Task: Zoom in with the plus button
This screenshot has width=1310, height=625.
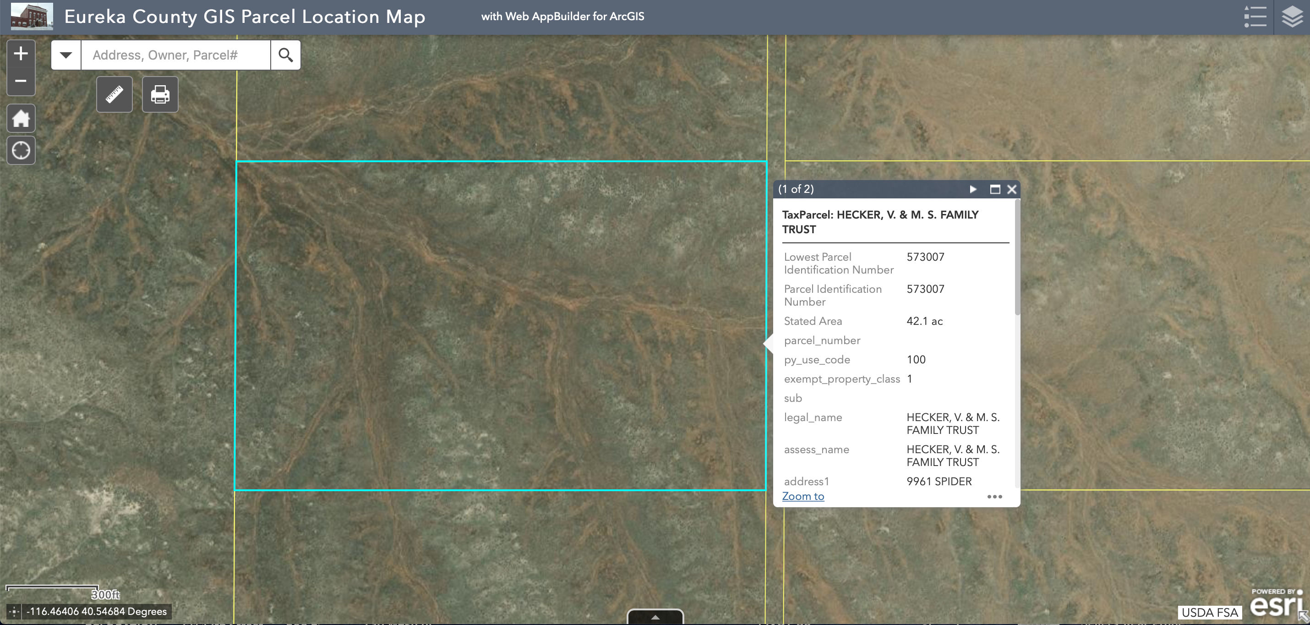Action: click(21, 53)
